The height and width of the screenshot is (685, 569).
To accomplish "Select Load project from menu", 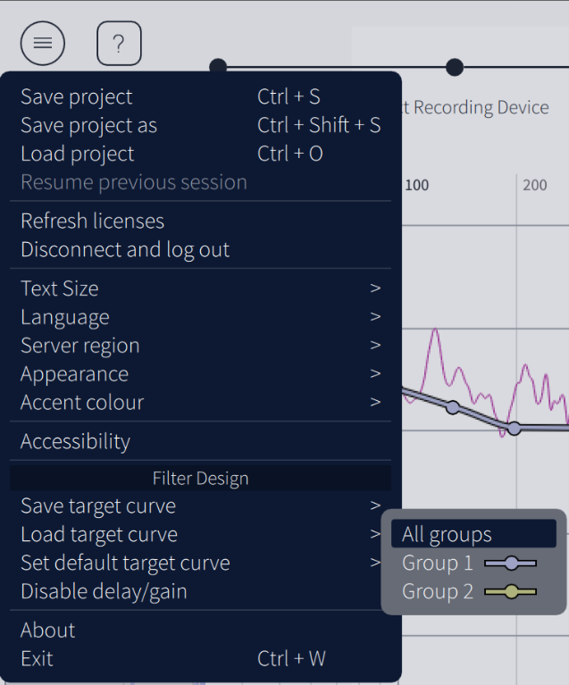I will click(78, 154).
